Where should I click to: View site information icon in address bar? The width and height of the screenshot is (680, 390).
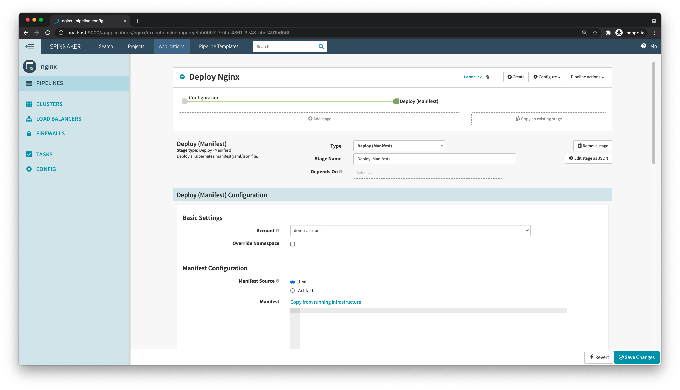click(61, 33)
